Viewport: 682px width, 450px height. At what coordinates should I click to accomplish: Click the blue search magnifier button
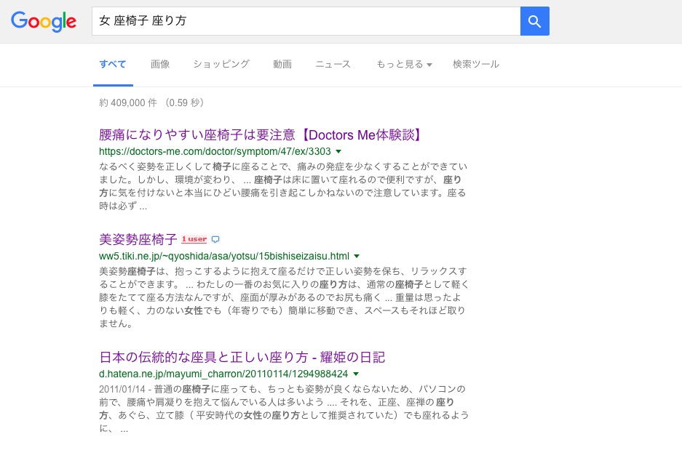pyautogui.click(x=534, y=21)
